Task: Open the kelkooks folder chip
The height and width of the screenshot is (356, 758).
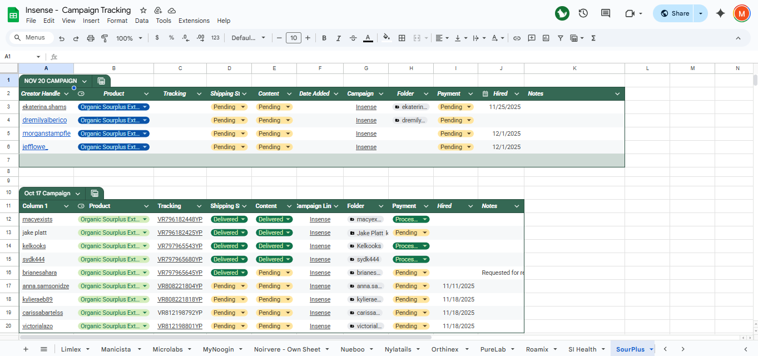Action: coord(365,246)
